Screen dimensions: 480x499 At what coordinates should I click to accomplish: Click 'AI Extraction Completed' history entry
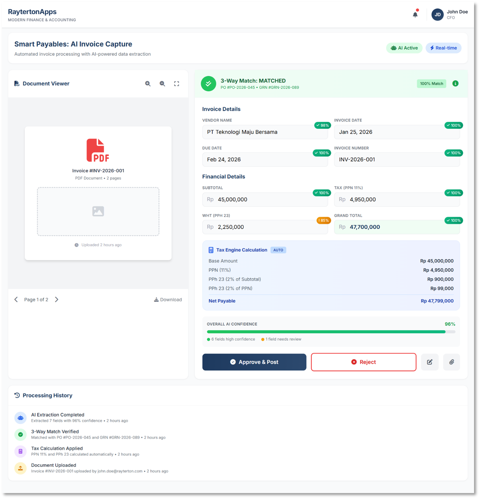pyautogui.click(x=58, y=415)
